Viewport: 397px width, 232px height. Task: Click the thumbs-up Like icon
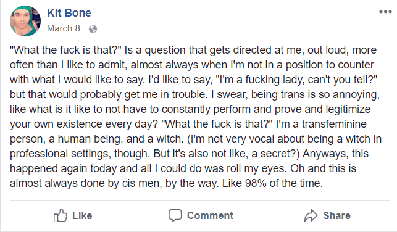click(x=61, y=215)
